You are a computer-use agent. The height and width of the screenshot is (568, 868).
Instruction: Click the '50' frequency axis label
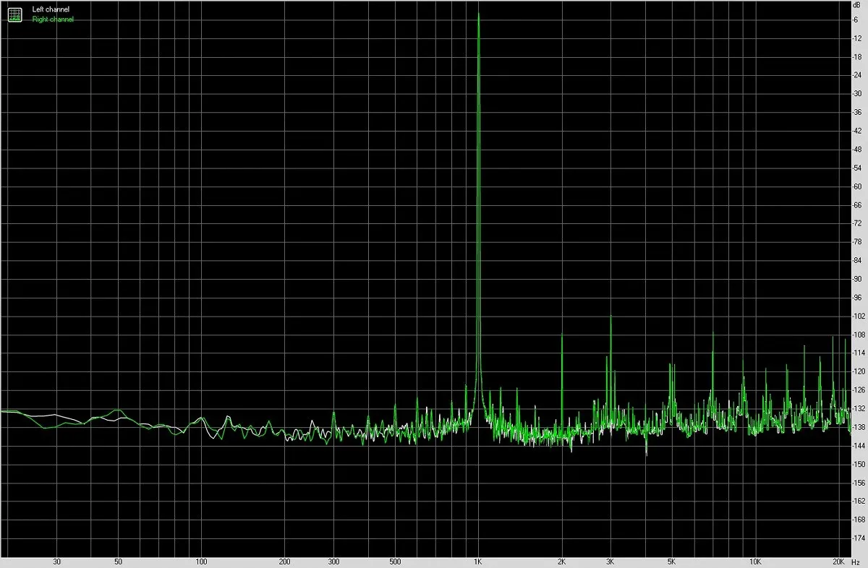[x=118, y=561]
